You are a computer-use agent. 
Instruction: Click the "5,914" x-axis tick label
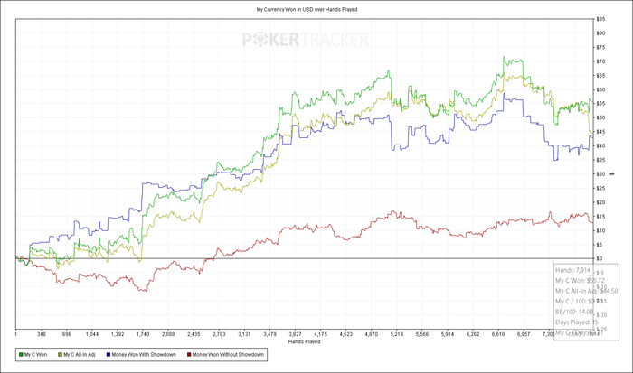tap(448, 334)
